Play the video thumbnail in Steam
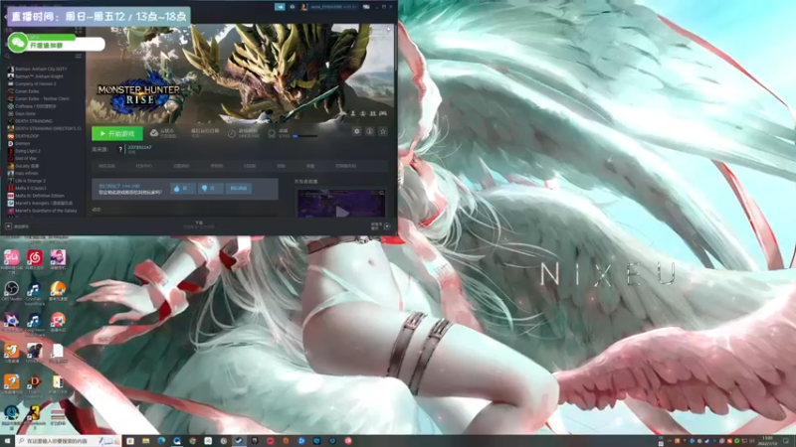The width and height of the screenshot is (796, 447). click(341, 204)
